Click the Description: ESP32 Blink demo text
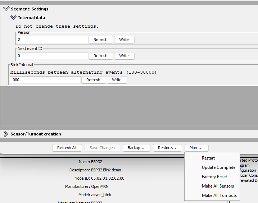The width and height of the screenshot is (258, 203). tap(95, 170)
